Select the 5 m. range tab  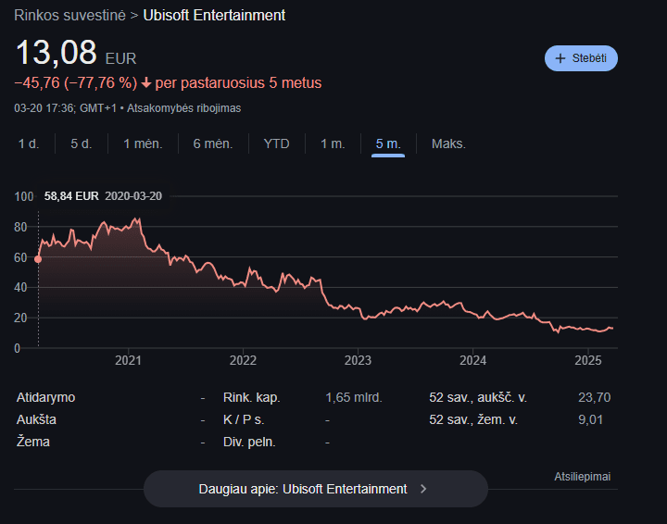pyautogui.click(x=388, y=143)
